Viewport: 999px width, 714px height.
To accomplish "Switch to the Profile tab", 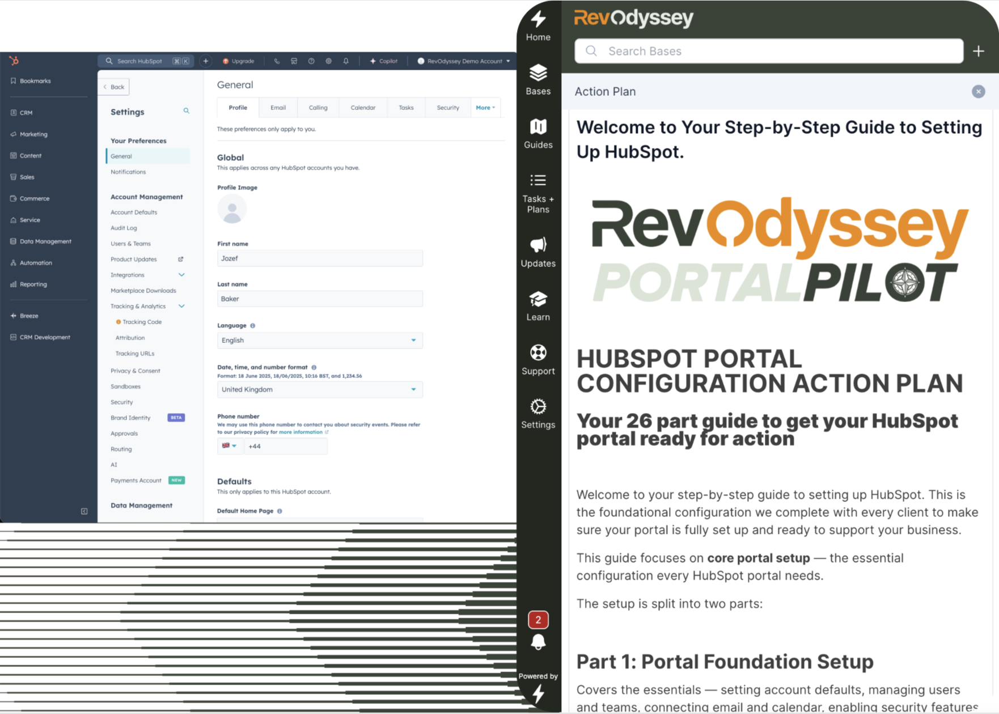I will tap(238, 108).
